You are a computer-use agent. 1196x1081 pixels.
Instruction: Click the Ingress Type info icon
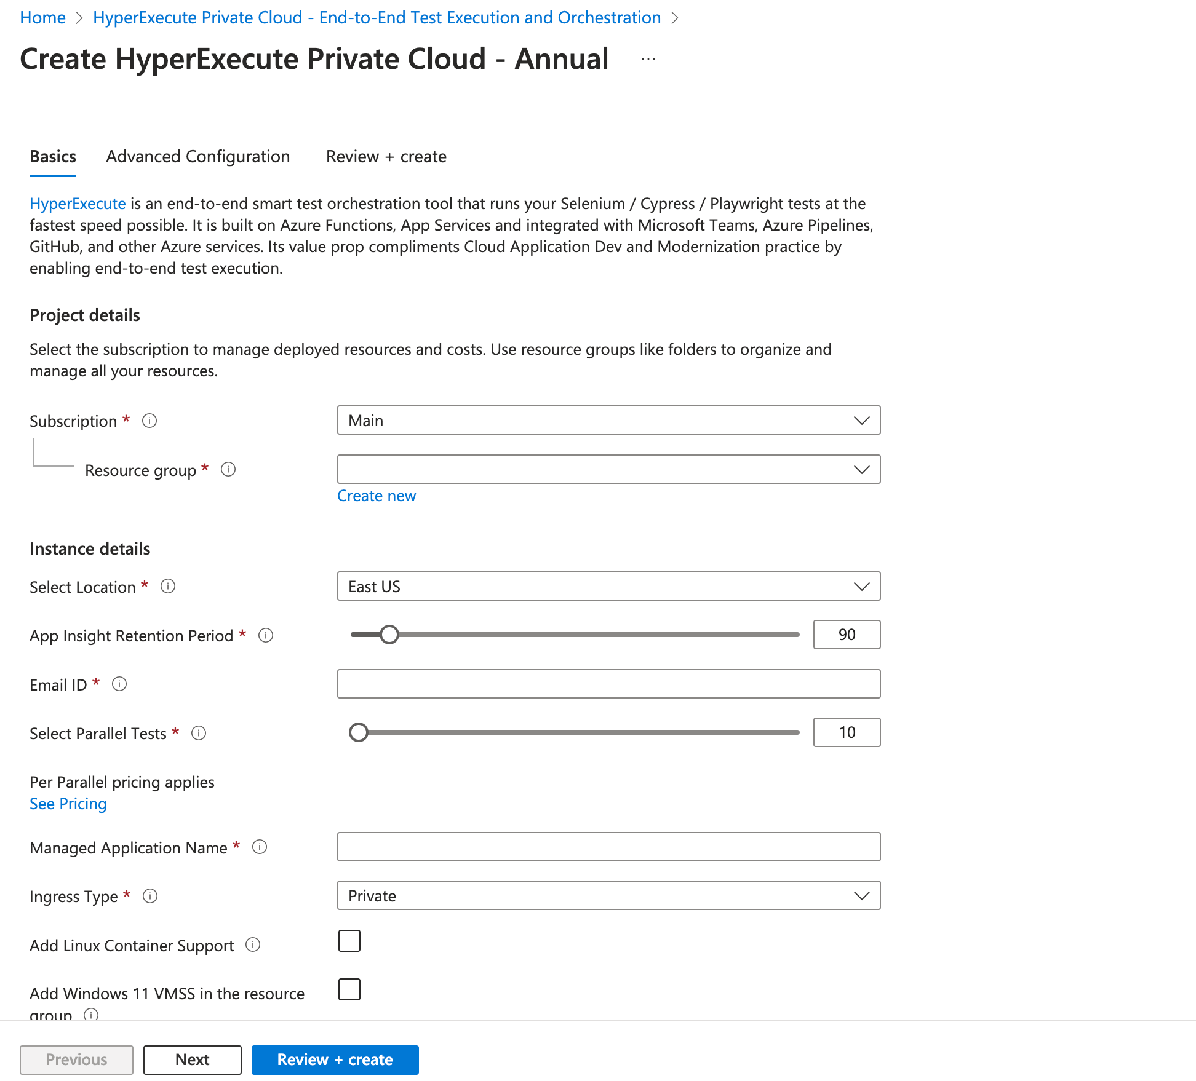(x=150, y=896)
